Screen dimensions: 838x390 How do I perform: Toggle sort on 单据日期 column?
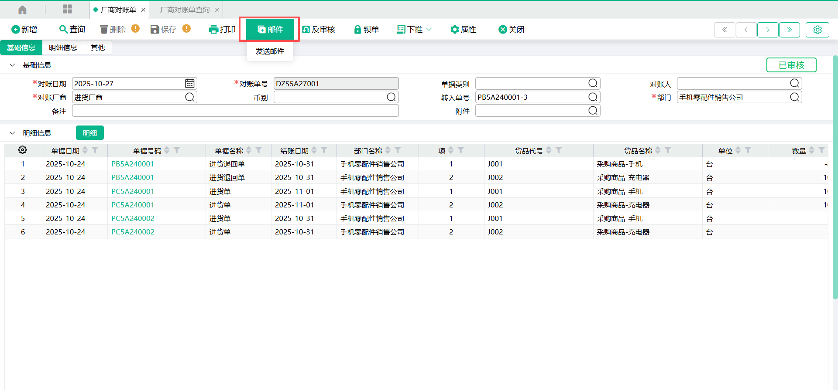point(85,150)
